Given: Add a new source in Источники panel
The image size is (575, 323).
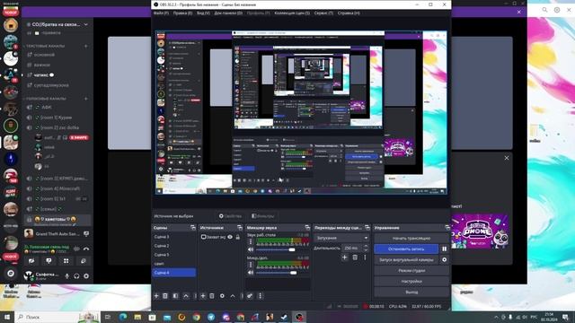Looking at the screenshot, I should point(203,295).
